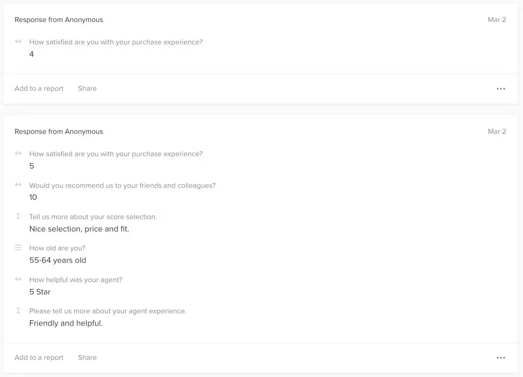The width and height of the screenshot is (523, 377).
Task: Open the second Response from Anonymous title
Action: click(59, 131)
